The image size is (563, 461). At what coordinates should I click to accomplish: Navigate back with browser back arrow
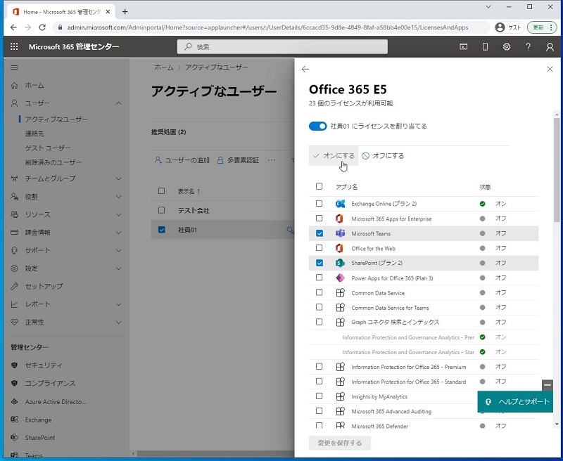pos(13,27)
